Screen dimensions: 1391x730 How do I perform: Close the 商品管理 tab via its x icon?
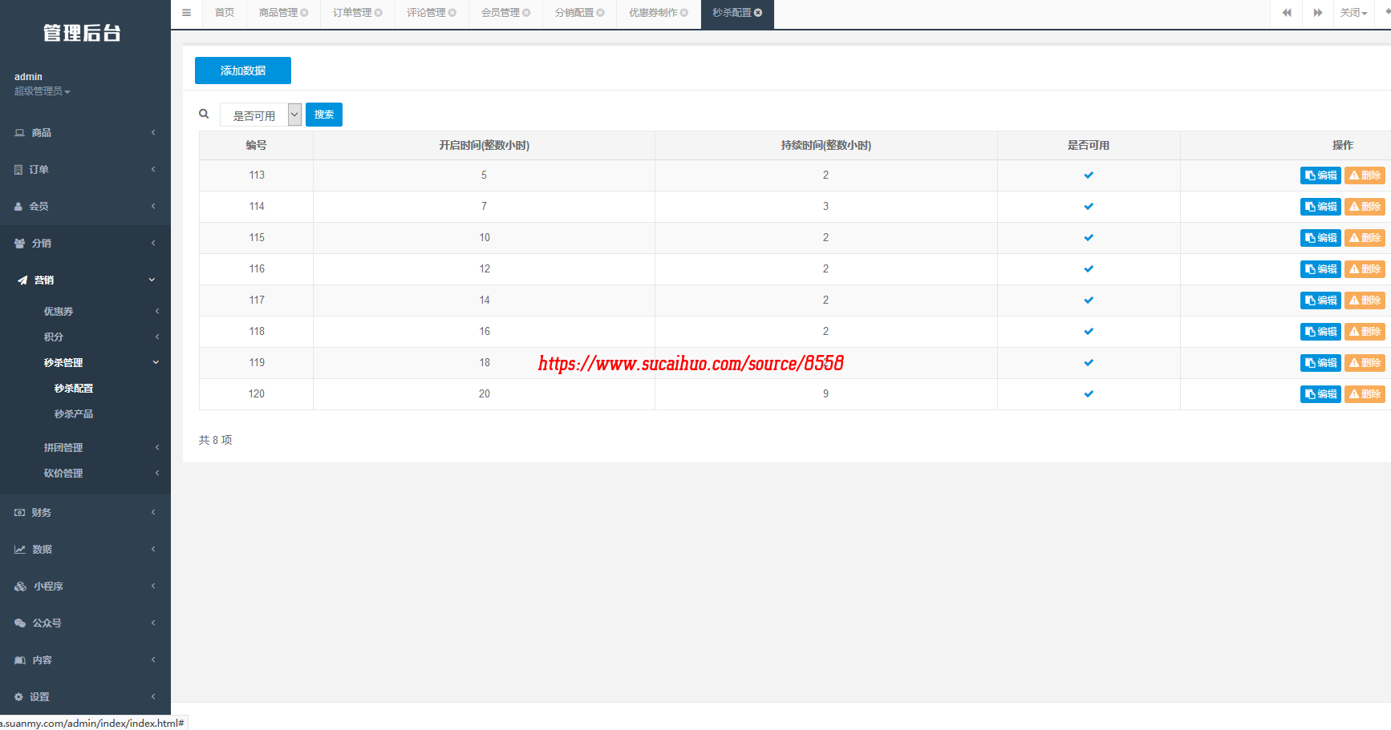tap(305, 13)
